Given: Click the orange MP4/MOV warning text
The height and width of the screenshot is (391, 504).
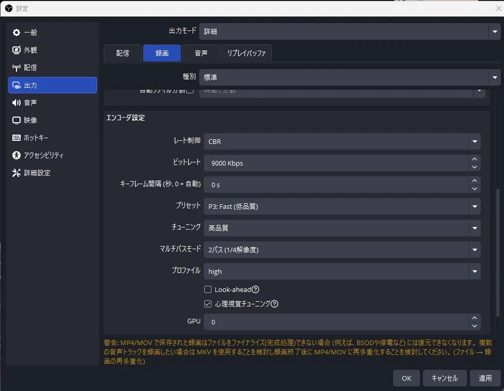Looking at the screenshot, I should click(298, 352).
